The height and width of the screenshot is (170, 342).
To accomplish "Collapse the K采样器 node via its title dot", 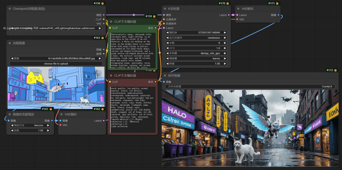I will pyautogui.click(x=165, y=9).
